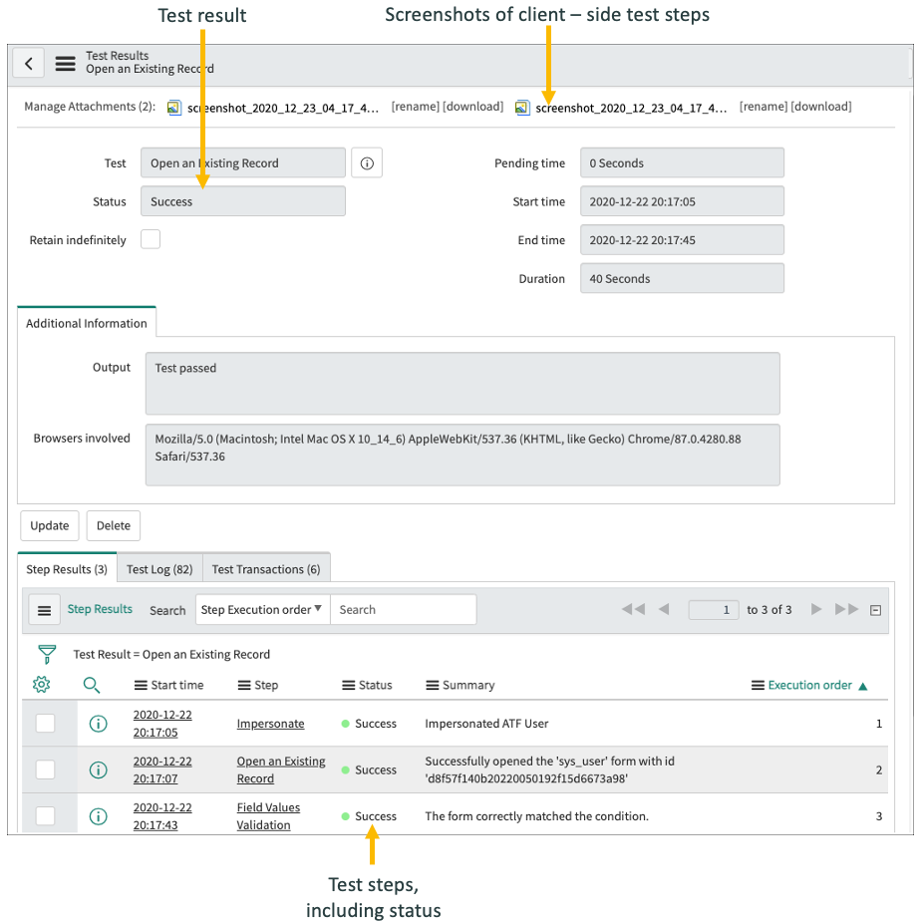Click the magnifying glass search icon in list header
This screenshot has width=917, height=922.
pos(92,685)
